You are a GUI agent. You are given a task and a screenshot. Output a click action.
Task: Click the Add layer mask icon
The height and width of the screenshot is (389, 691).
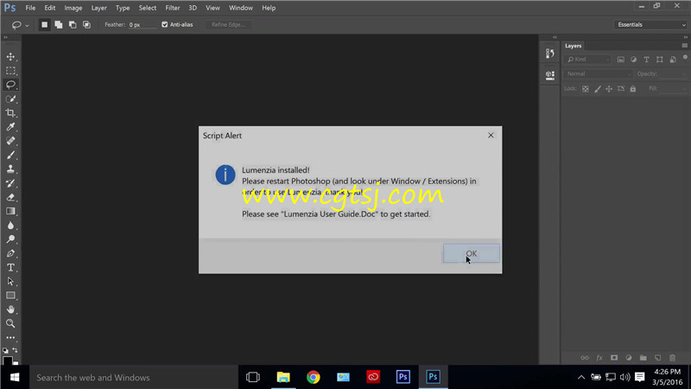tap(614, 358)
